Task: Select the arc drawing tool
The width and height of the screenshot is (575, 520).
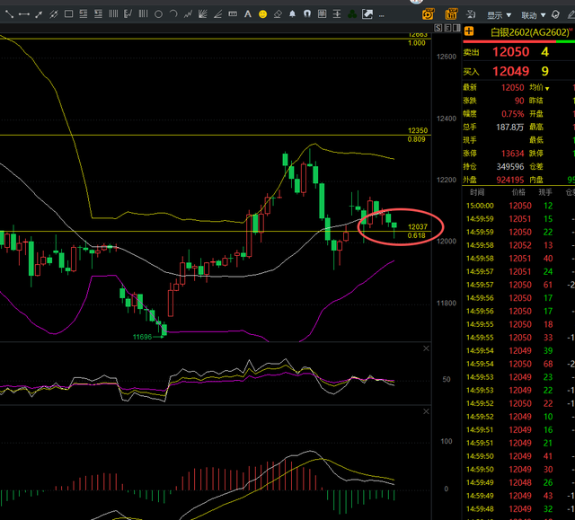Action: (173, 14)
